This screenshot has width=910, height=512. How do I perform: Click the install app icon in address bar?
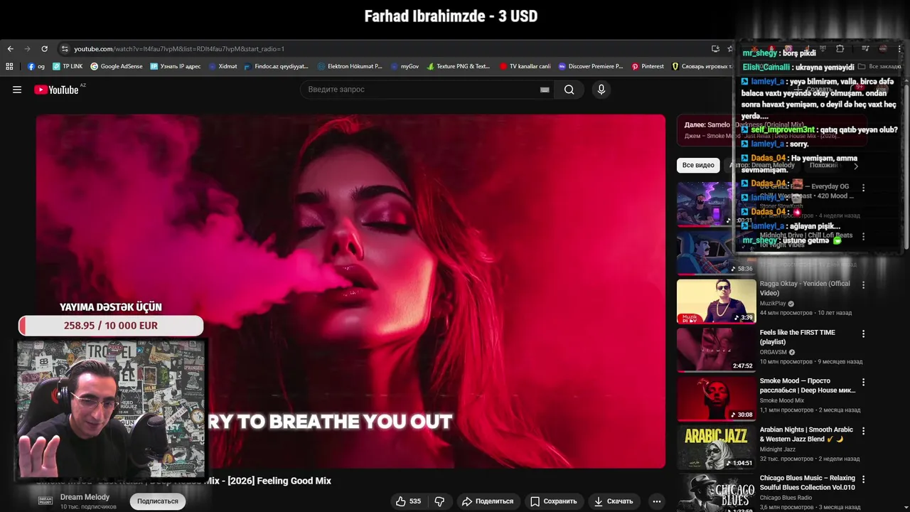[715, 49]
